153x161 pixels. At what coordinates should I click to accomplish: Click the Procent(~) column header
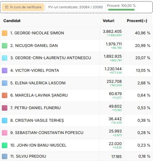click(x=137, y=21)
